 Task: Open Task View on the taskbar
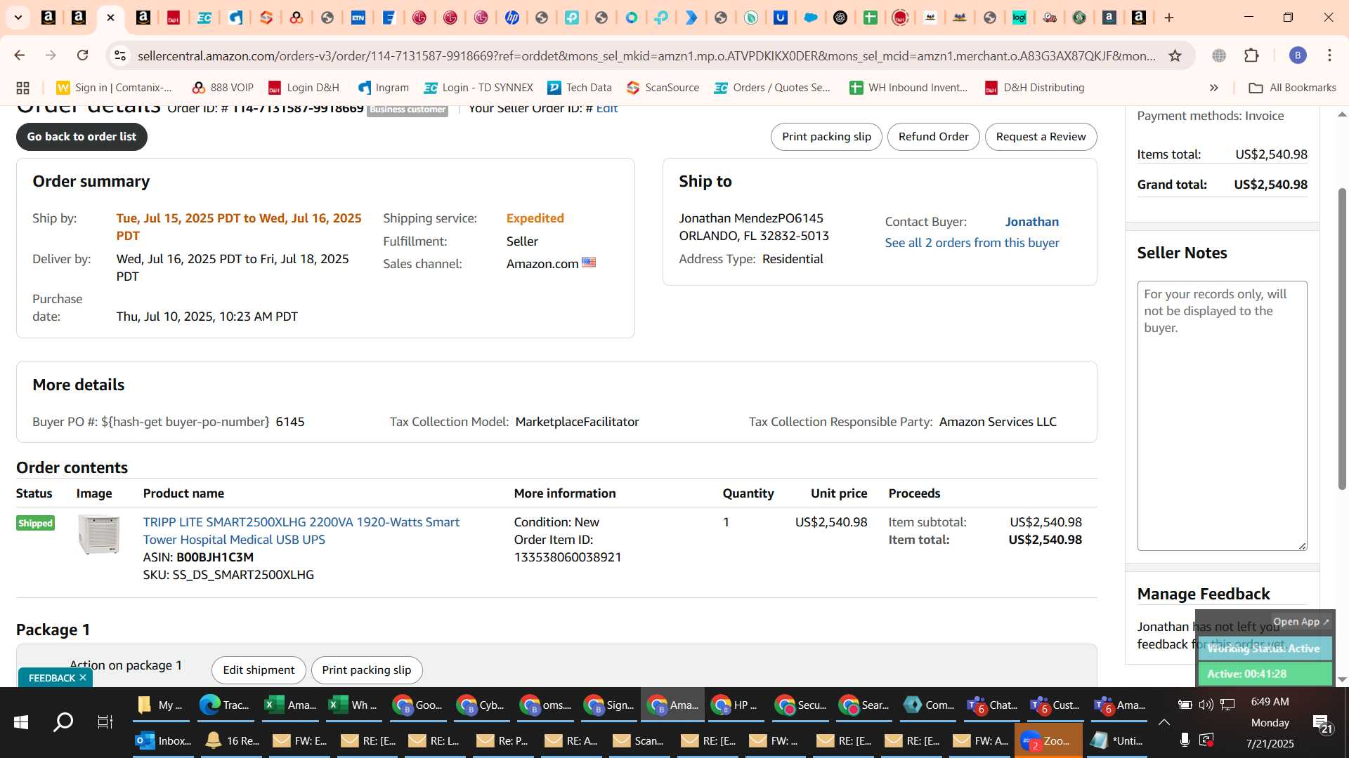[x=105, y=722]
